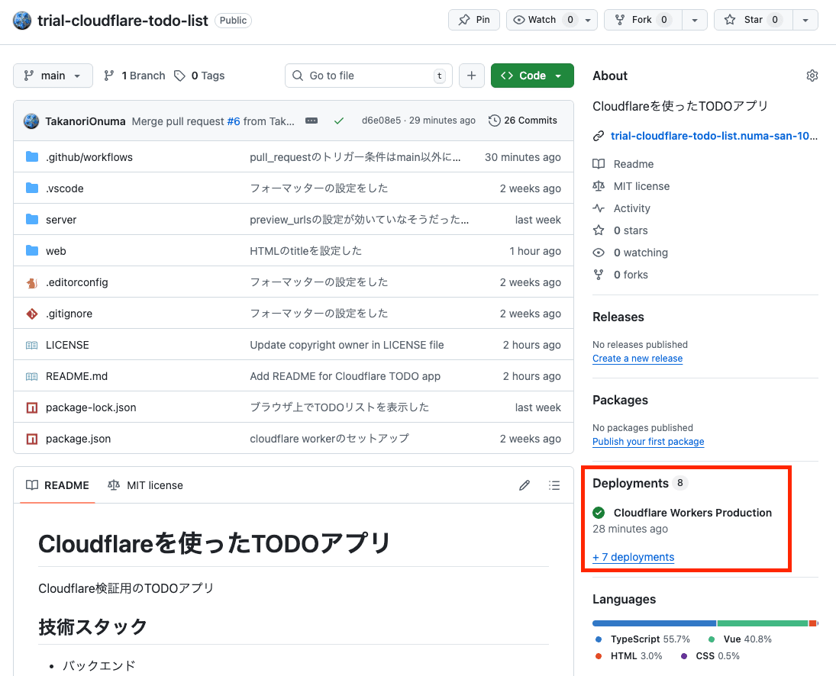Click the .gitignore git icon
The width and height of the screenshot is (836, 676).
coord(32,314)
